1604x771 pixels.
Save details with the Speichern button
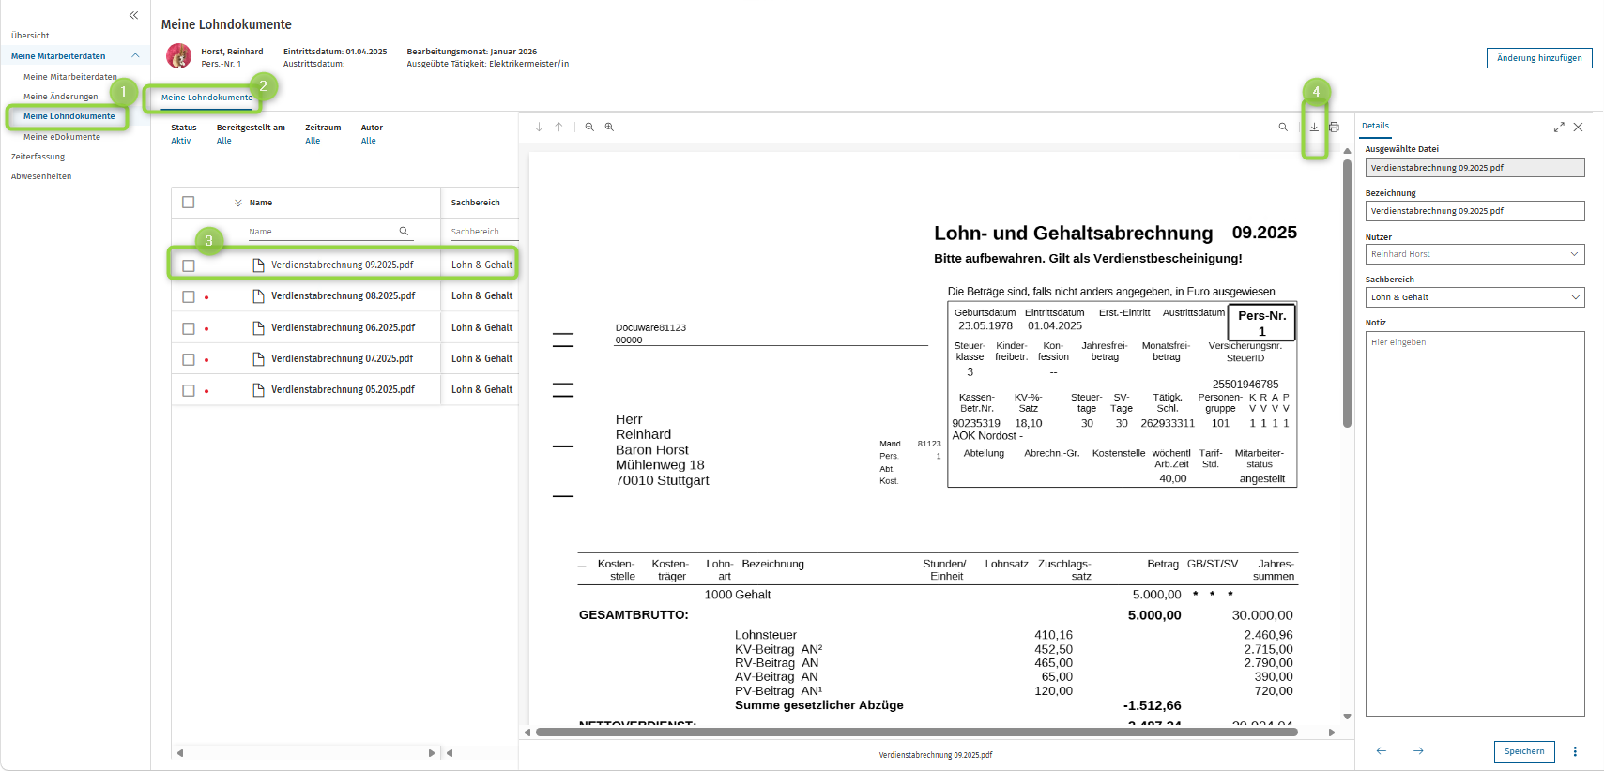(1524, 751)
